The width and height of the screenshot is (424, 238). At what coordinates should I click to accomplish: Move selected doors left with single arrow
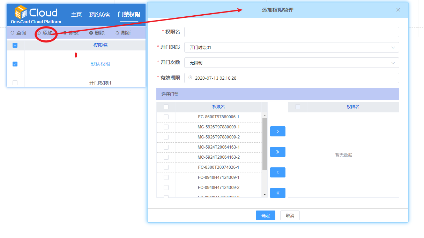277,173
